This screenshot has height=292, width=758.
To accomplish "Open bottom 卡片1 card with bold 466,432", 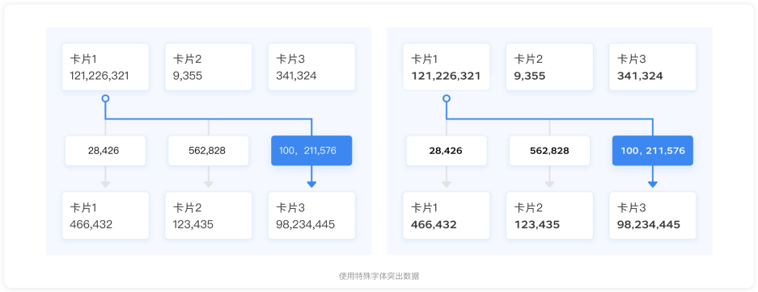I will click(x=447, y=215).
